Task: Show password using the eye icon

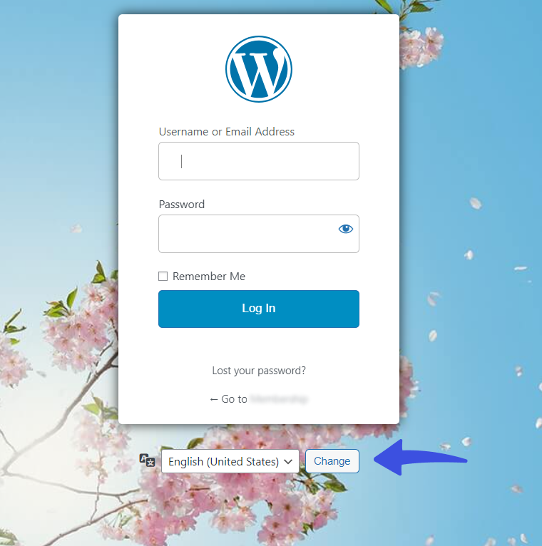Action: (346, 229)
